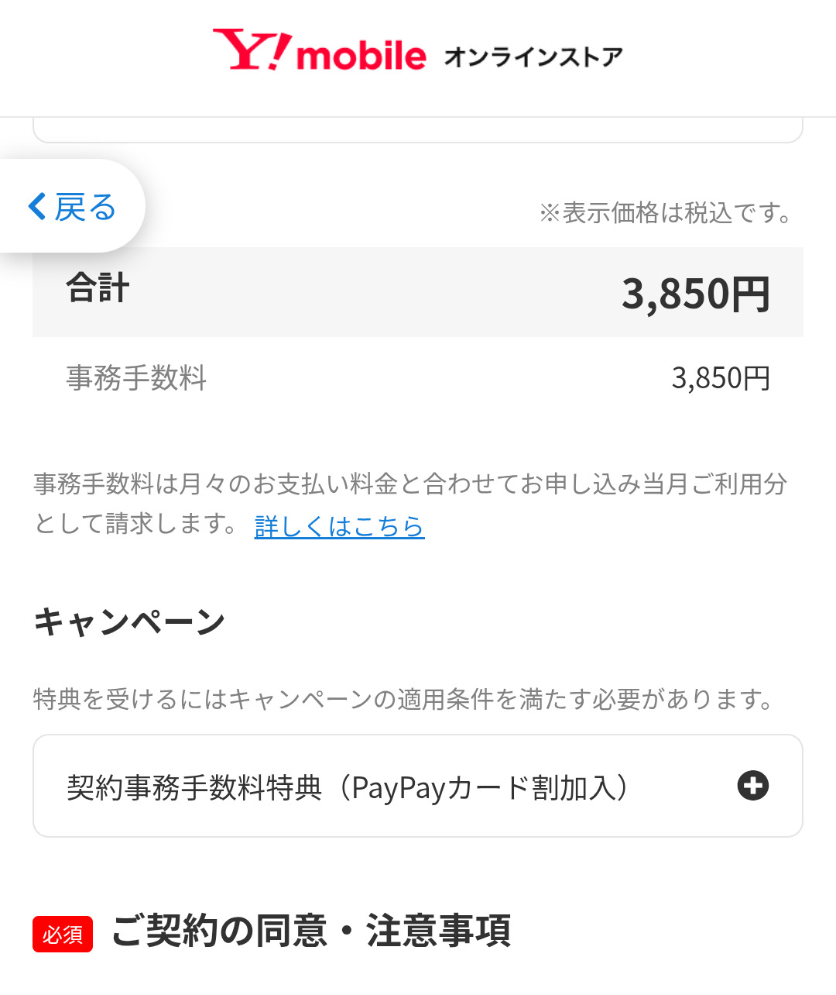This screenshot has height=995, width=836.
Task: Click the ご契約の同意・注意事項 heading
Action: (311, 931)
